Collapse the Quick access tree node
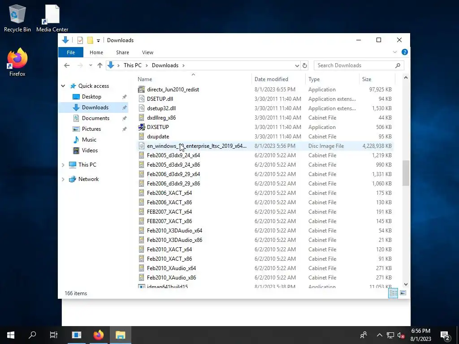The width and height of the screenshot is (459, 344). click(x=63, y=86)
